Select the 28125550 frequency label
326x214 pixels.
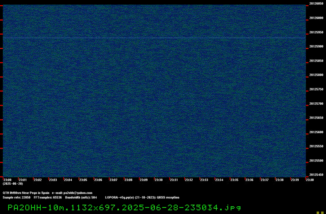(316, 146)
